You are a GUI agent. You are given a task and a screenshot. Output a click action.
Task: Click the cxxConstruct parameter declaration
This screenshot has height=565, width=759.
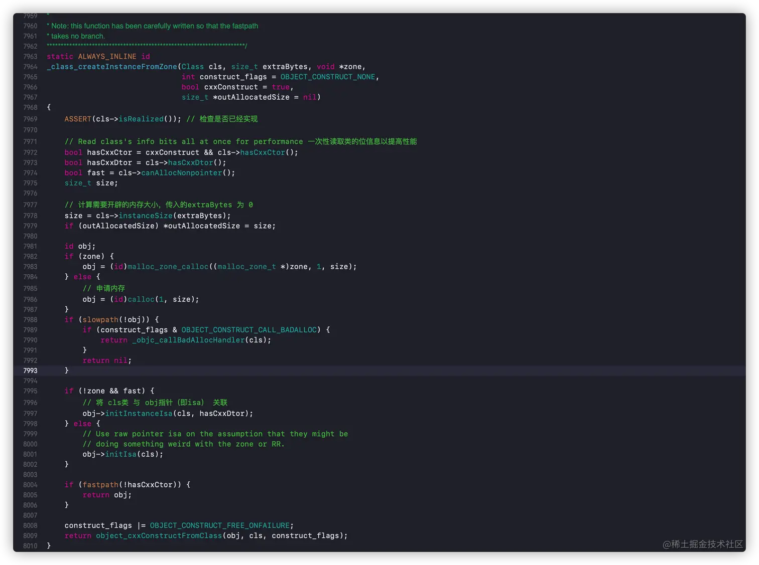coord(237,87)
